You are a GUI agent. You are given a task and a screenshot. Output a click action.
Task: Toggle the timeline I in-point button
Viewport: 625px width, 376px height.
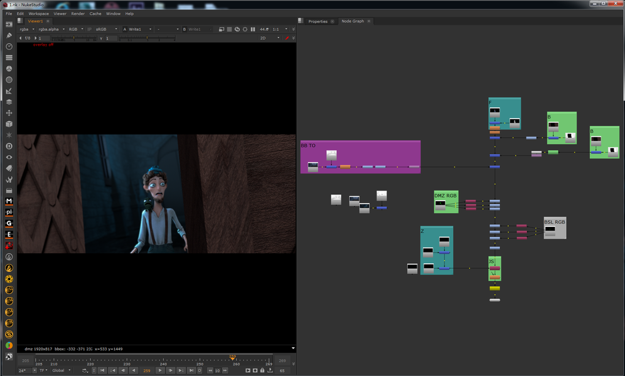(94, 370)
